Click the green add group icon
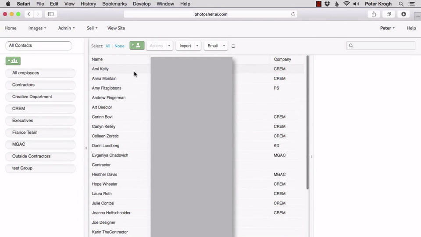 (13, 61)
